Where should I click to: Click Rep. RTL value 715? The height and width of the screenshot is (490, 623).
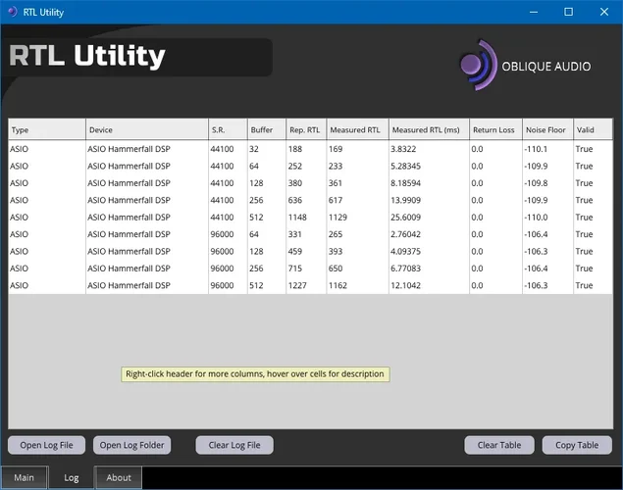tap(306, 269)
